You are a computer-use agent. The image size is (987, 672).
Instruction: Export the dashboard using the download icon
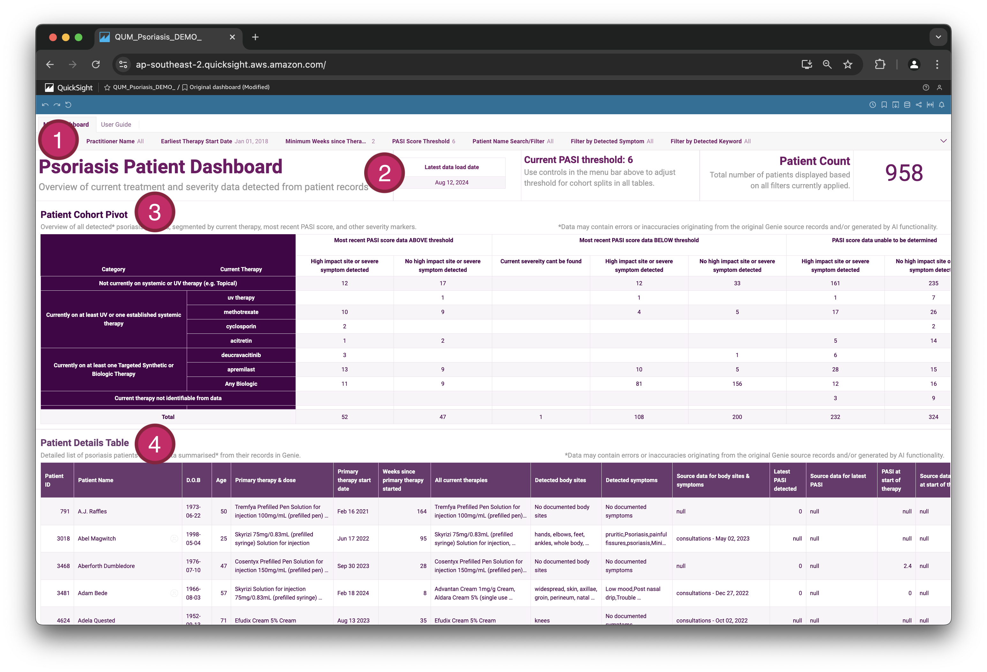click(x=896, y=105)
